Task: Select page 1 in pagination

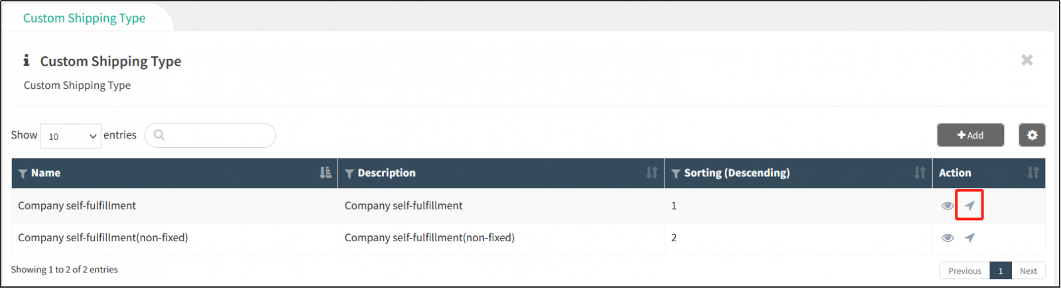Action: pos(1001,270)
